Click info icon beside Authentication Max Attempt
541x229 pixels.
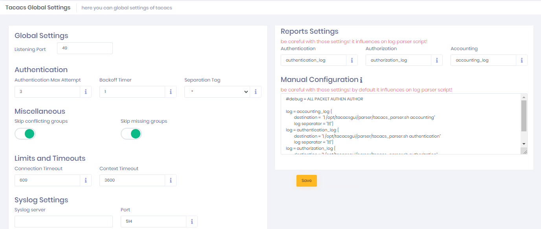(86, 92)
